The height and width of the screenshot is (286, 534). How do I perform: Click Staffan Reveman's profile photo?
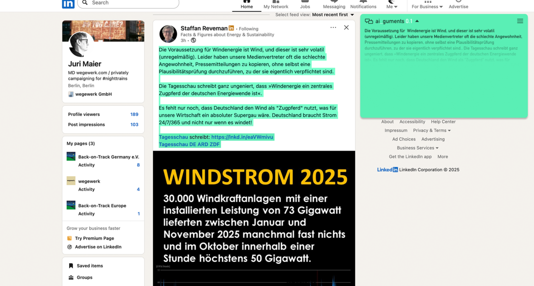coord(168,34)
